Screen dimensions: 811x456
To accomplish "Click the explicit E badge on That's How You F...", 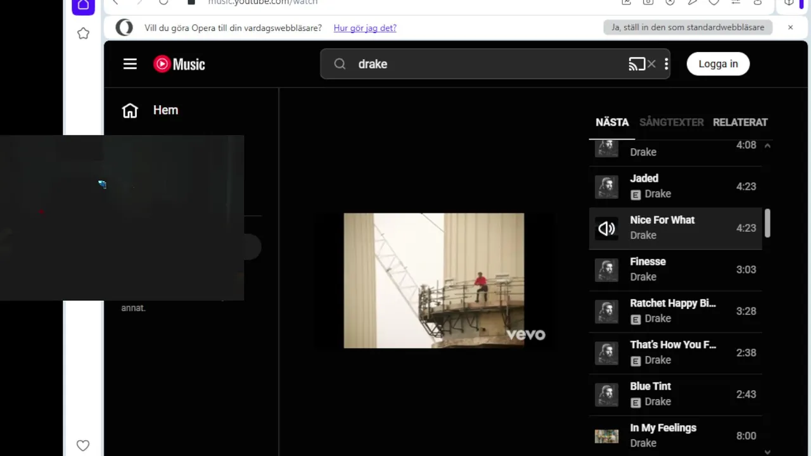I will (635, 361).
